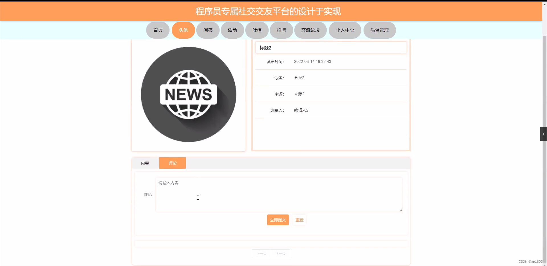
Task: Switch to the 内容 content tab
Action: point(145,163)
